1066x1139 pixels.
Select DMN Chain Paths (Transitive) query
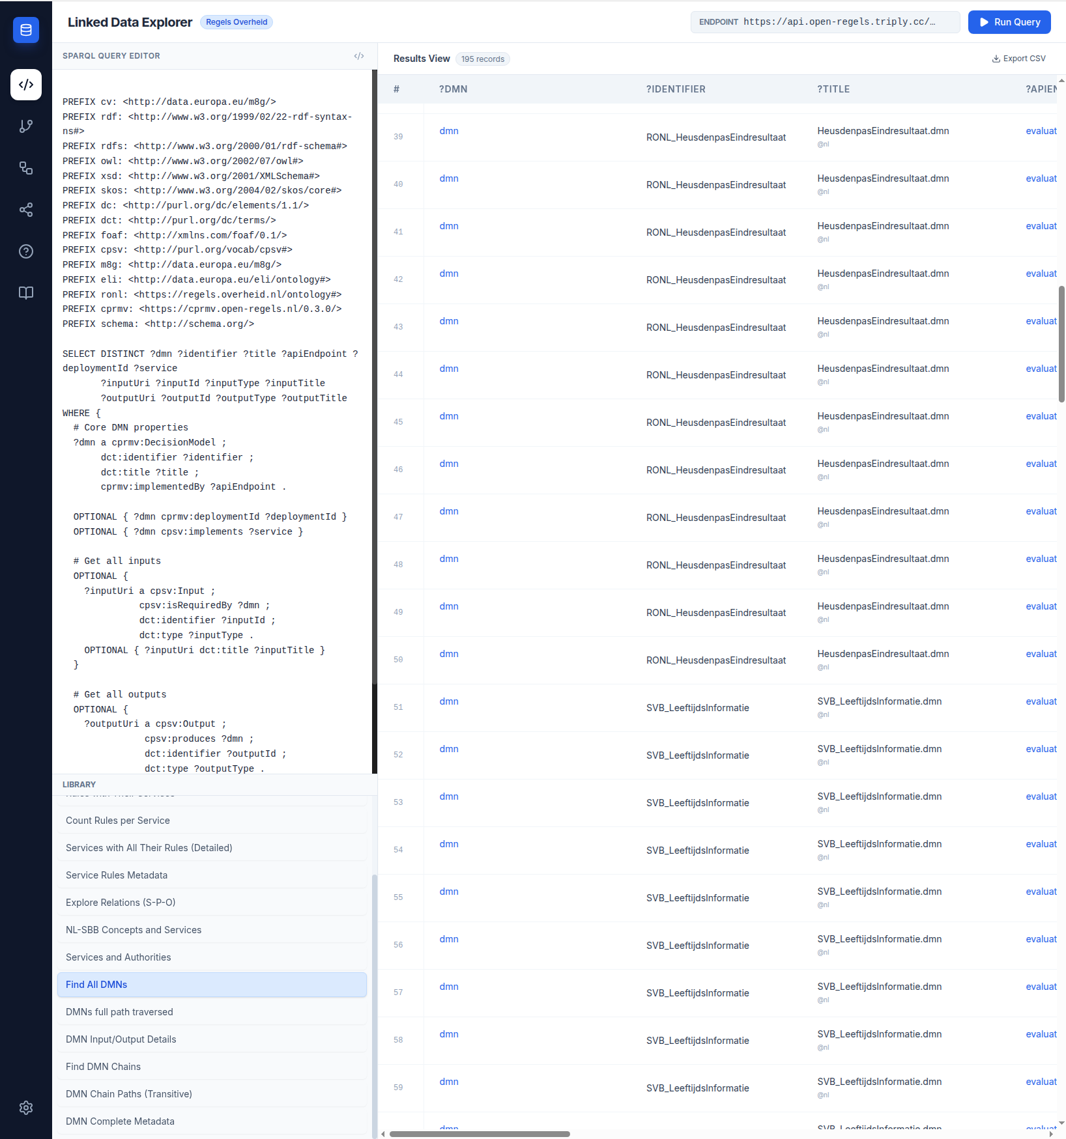point(212,1094)
